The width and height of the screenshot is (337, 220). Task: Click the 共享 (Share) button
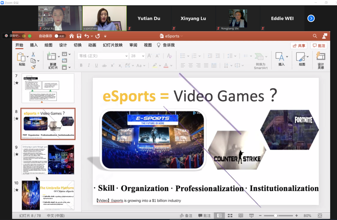click(x=299, y=46)
